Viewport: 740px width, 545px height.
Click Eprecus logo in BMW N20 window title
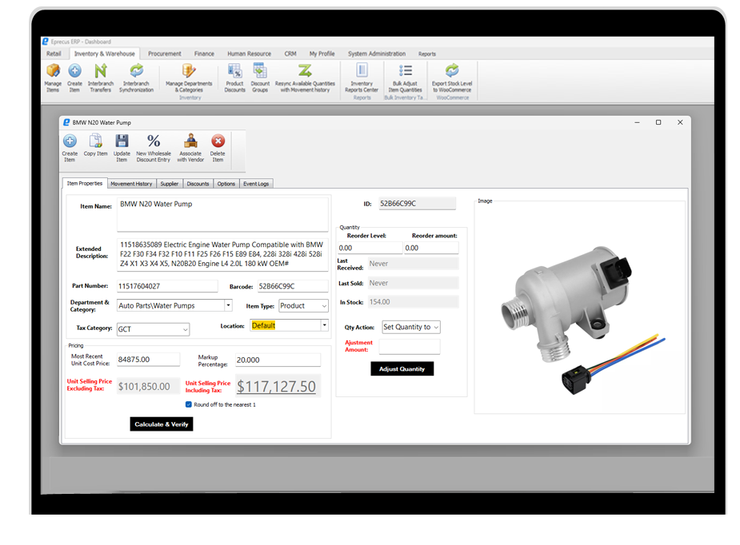66,122
